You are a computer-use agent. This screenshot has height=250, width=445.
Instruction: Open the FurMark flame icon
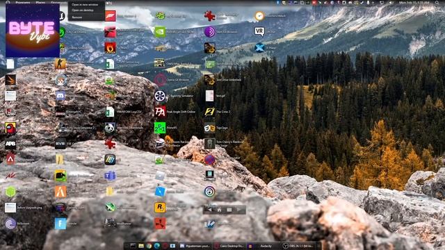(x=110, y=48)
